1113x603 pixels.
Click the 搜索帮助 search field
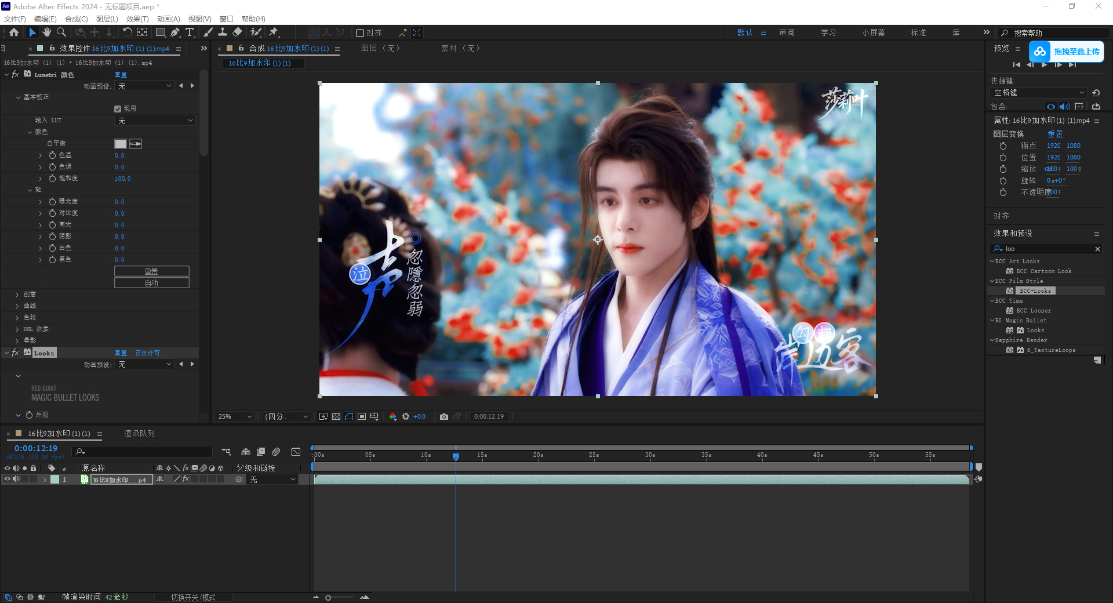coord(1055,33)
